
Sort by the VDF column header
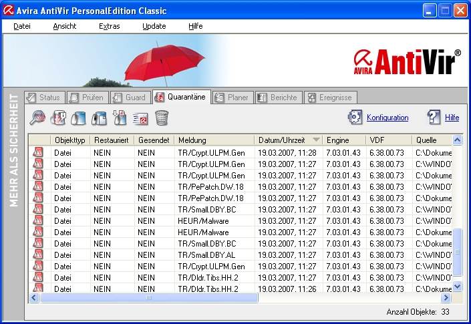389,140
